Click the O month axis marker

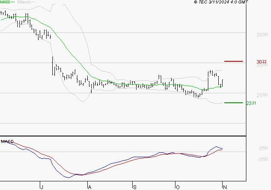[x=178, y=187]
